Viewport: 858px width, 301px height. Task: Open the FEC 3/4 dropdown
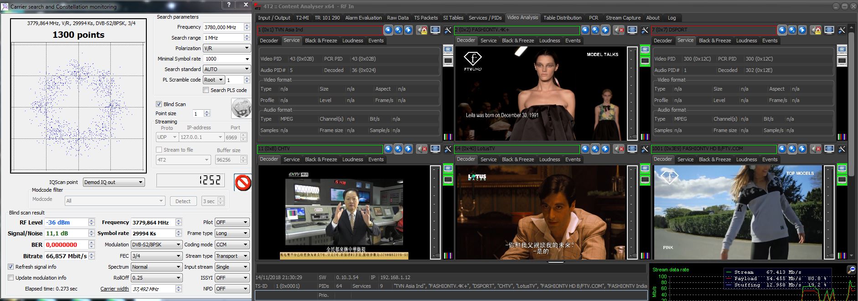point(156,256)
